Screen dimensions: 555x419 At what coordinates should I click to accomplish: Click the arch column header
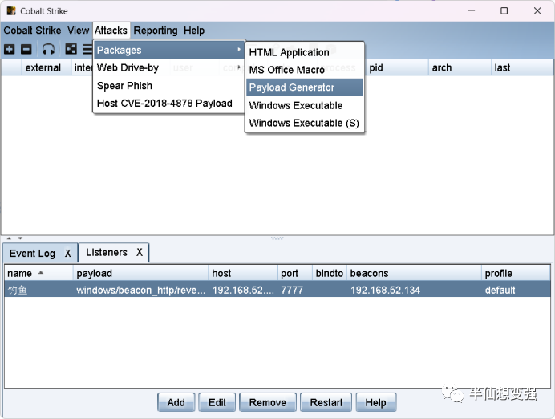click(460, 67)
